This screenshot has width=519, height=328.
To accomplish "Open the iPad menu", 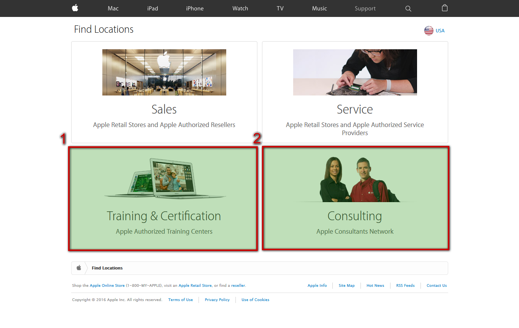I will tap(152, 8).
